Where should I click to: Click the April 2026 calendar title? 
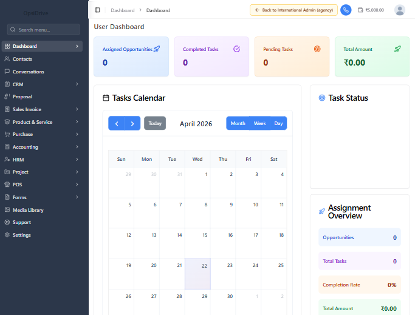196,124
